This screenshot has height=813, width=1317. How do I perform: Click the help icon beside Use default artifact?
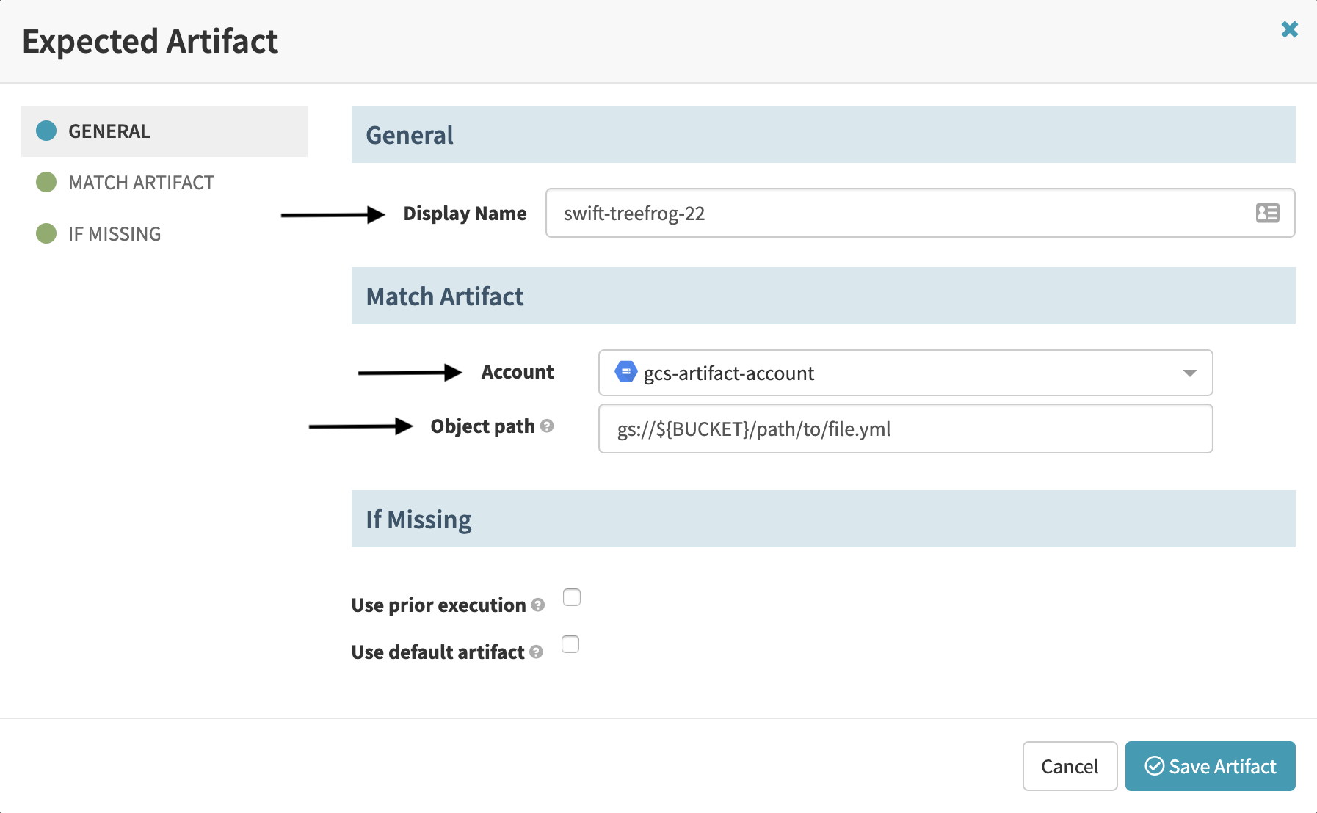(536, 652)
